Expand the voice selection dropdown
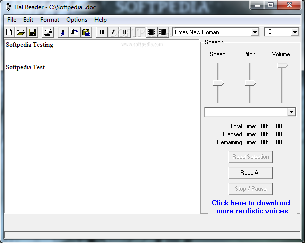The height and width of the screenshot is (243, 305). tap(291, 112)
